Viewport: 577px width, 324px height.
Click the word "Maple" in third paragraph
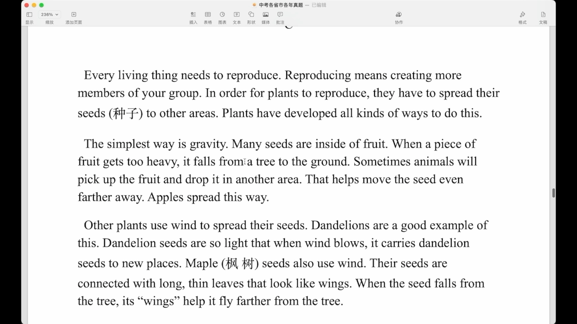[201, 263]
